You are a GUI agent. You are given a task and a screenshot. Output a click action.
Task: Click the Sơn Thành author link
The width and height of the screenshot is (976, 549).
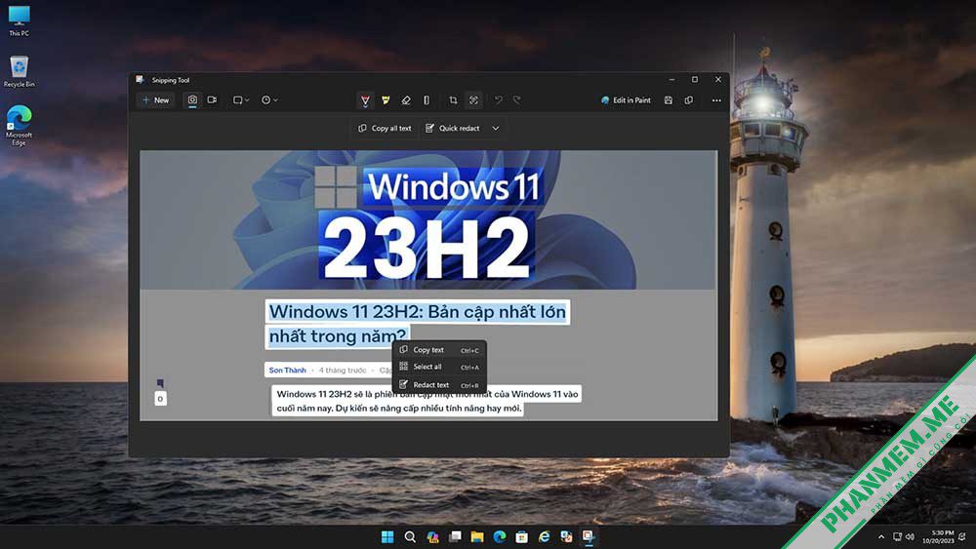287,370
